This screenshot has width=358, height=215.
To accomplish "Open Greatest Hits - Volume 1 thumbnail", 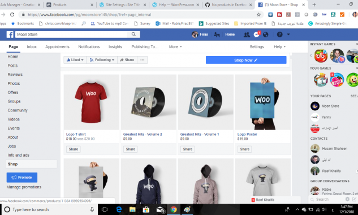I will point(205,102).
